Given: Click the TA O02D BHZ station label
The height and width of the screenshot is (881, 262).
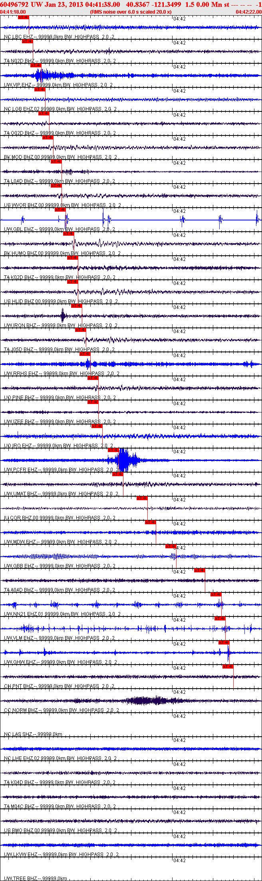Looking at the screenshot, I should coord(60,133).
